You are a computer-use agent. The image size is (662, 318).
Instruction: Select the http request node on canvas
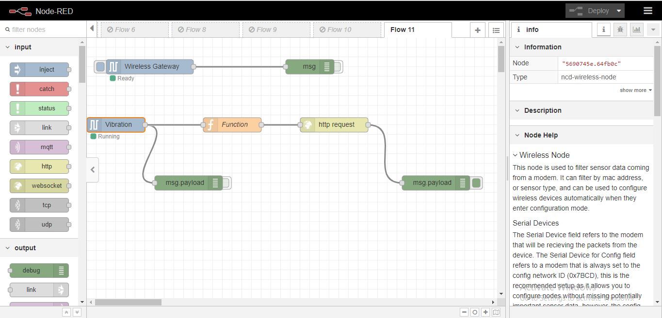click(334, 125)
